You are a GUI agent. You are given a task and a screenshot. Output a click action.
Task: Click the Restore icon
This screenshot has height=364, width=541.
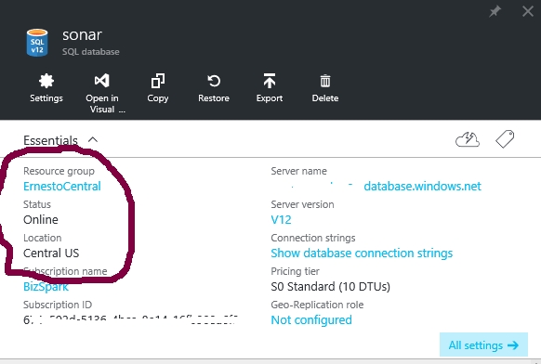[214, 82]
